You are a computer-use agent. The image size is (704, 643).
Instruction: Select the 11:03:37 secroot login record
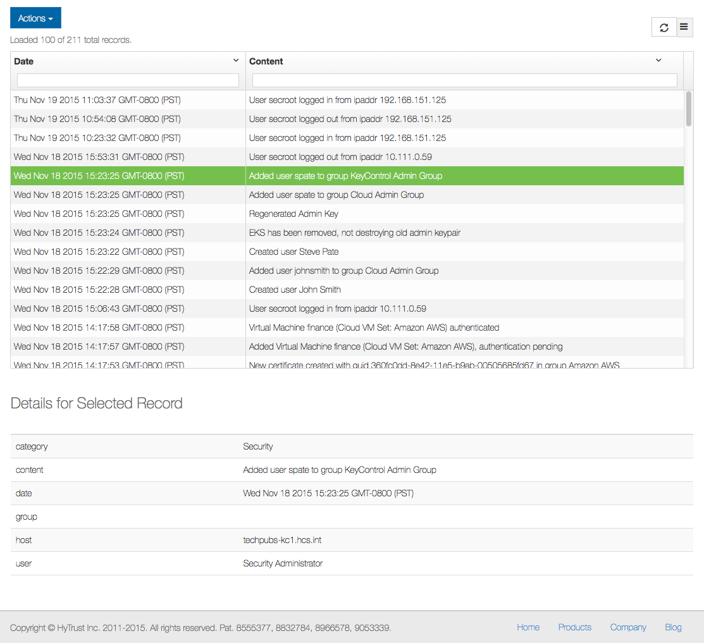(347, 100)
